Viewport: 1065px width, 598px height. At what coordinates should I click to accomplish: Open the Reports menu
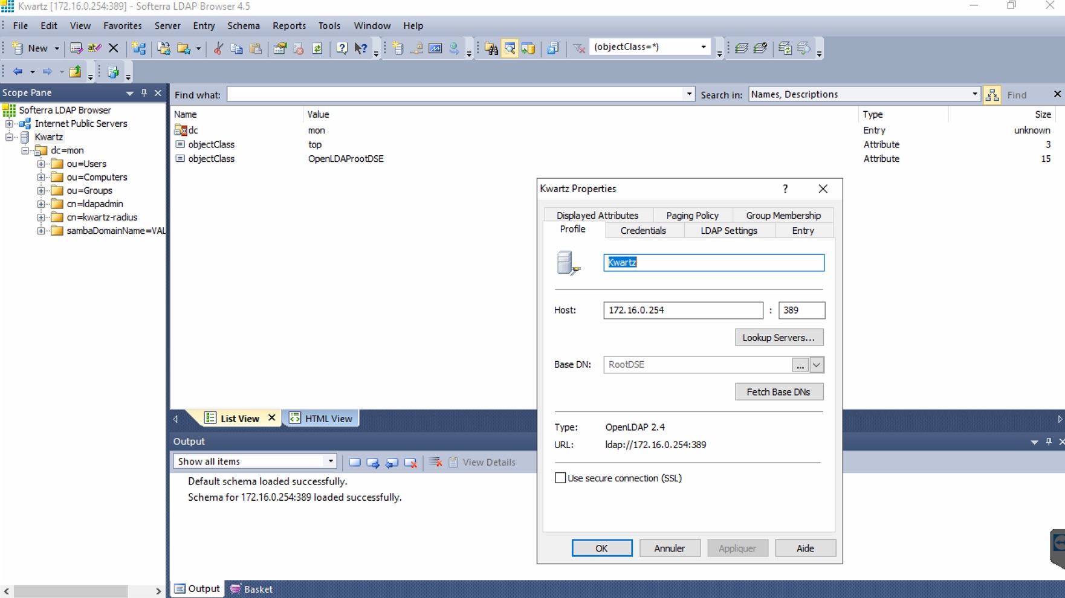[x=289, y=25]
